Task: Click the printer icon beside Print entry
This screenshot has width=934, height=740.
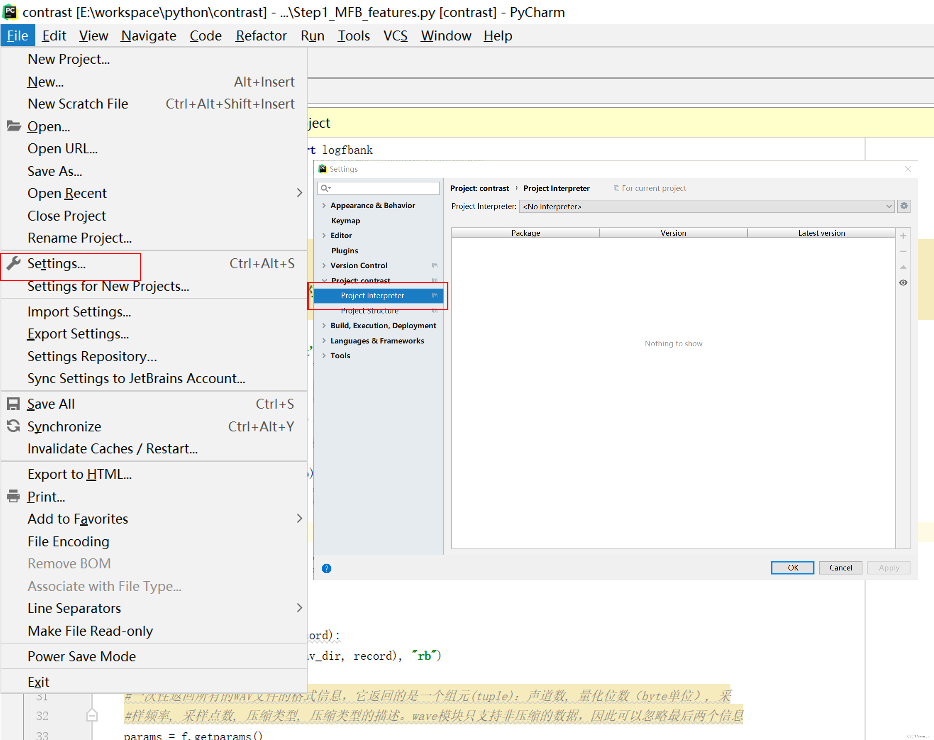Action: (13, 496)
